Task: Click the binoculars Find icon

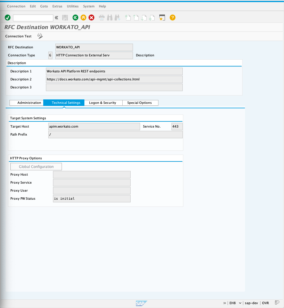Action: 110,18
